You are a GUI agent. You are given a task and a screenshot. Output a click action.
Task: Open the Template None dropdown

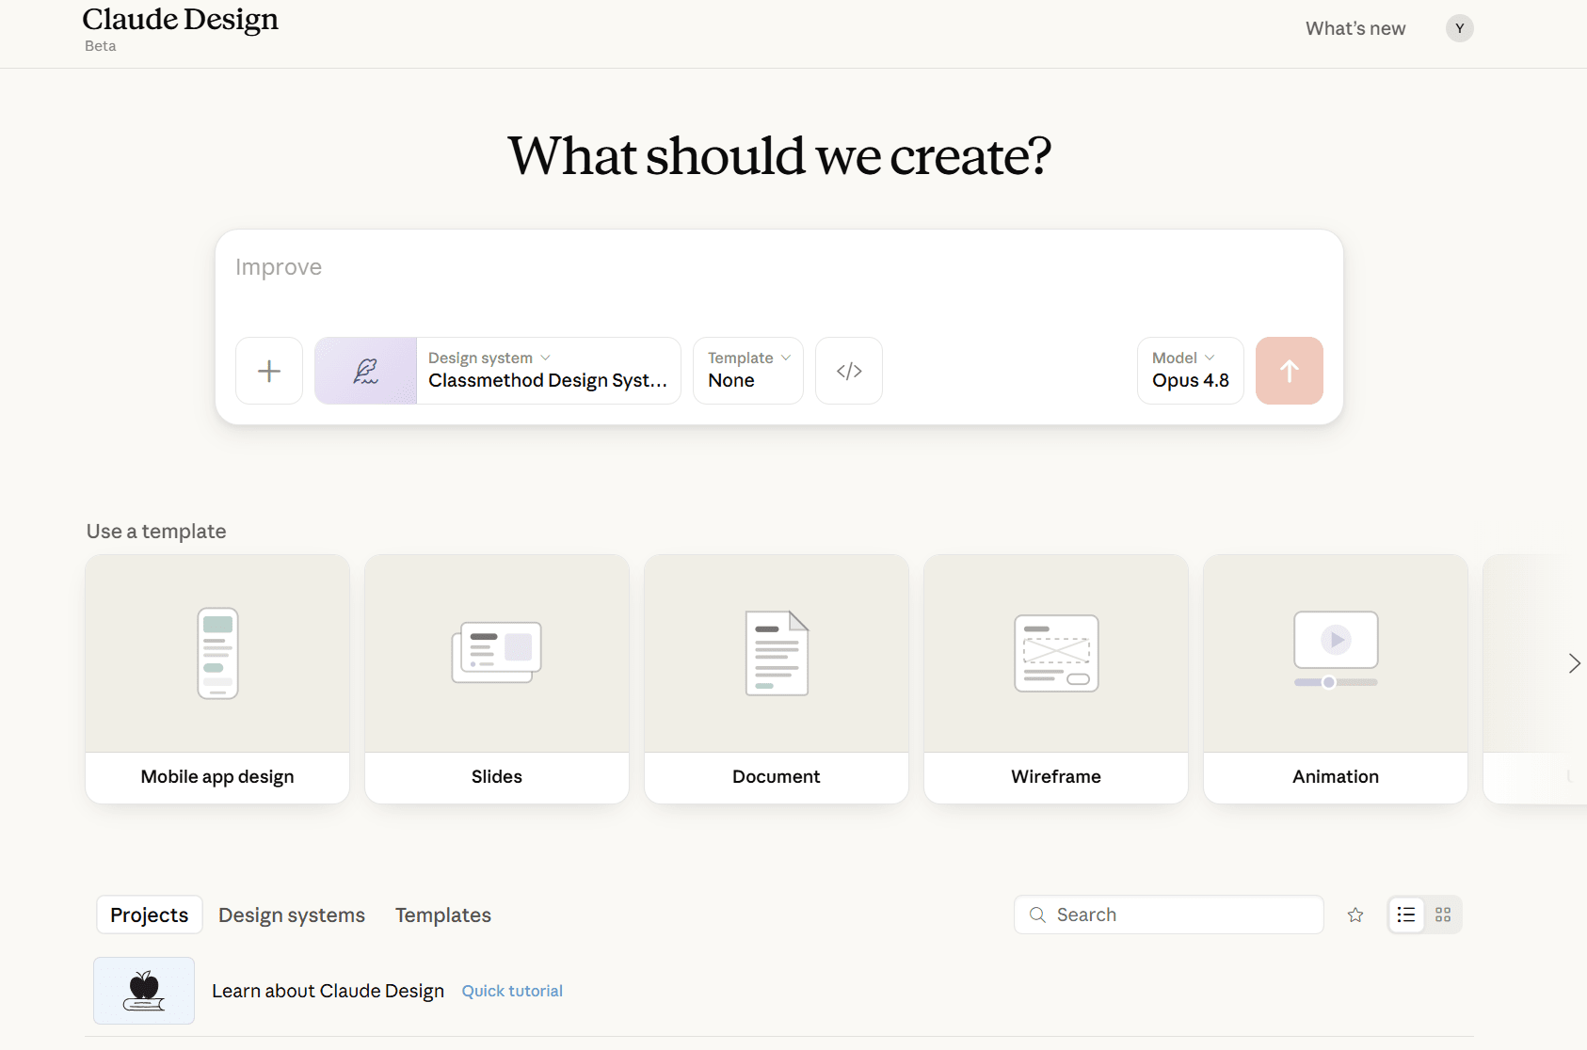coord(748,371)
